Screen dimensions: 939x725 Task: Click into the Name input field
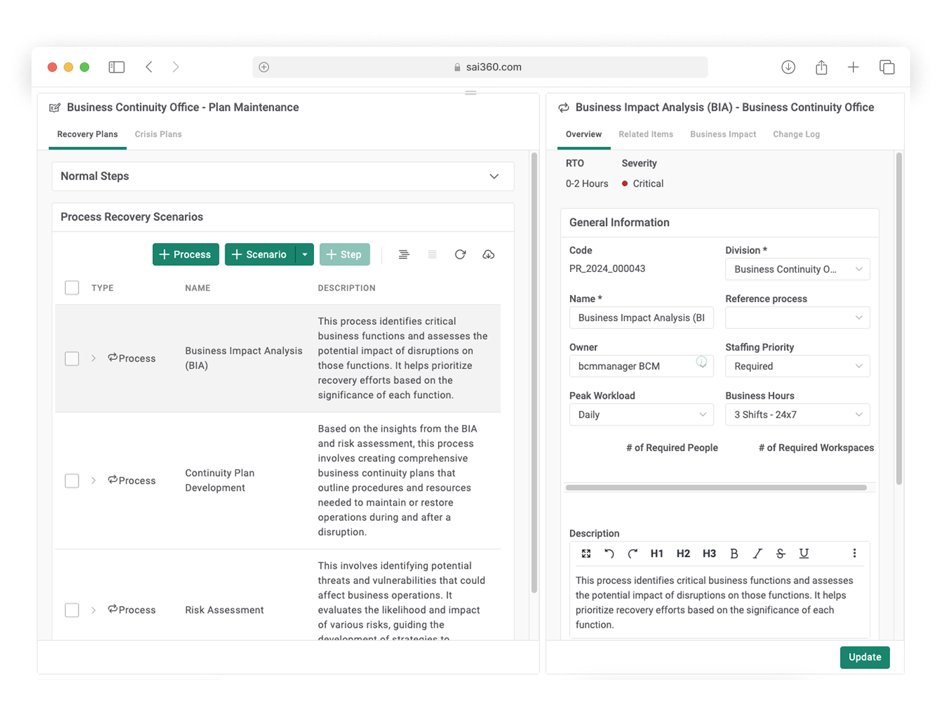click(641, 318)
